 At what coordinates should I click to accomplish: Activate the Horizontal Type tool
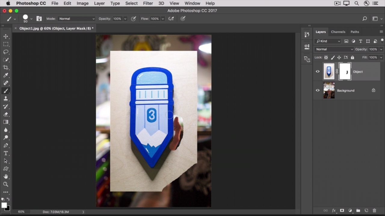click(6, 153)
